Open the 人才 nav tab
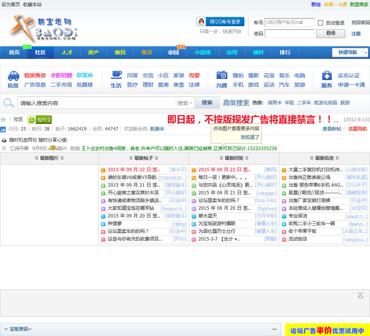The image size is (370, 336). 67,52
